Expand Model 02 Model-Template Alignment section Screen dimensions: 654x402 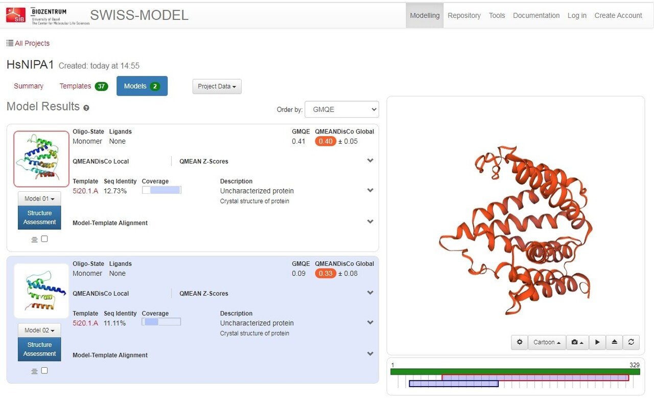click(370, 354)
